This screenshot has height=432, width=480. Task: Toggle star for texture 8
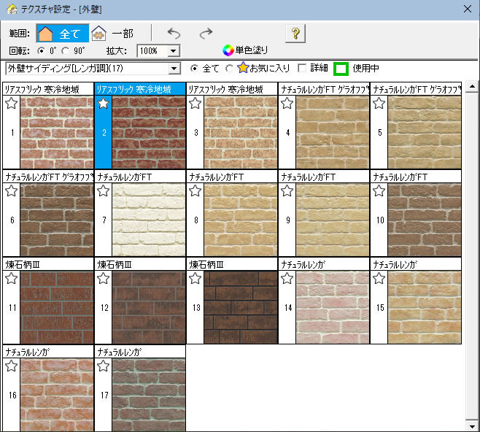(x=195, y=190)
